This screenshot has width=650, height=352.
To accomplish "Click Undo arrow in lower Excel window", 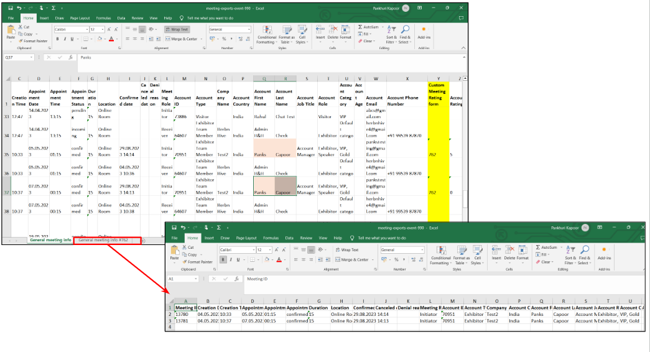I will pyautogui.click(x=183, y=227).
